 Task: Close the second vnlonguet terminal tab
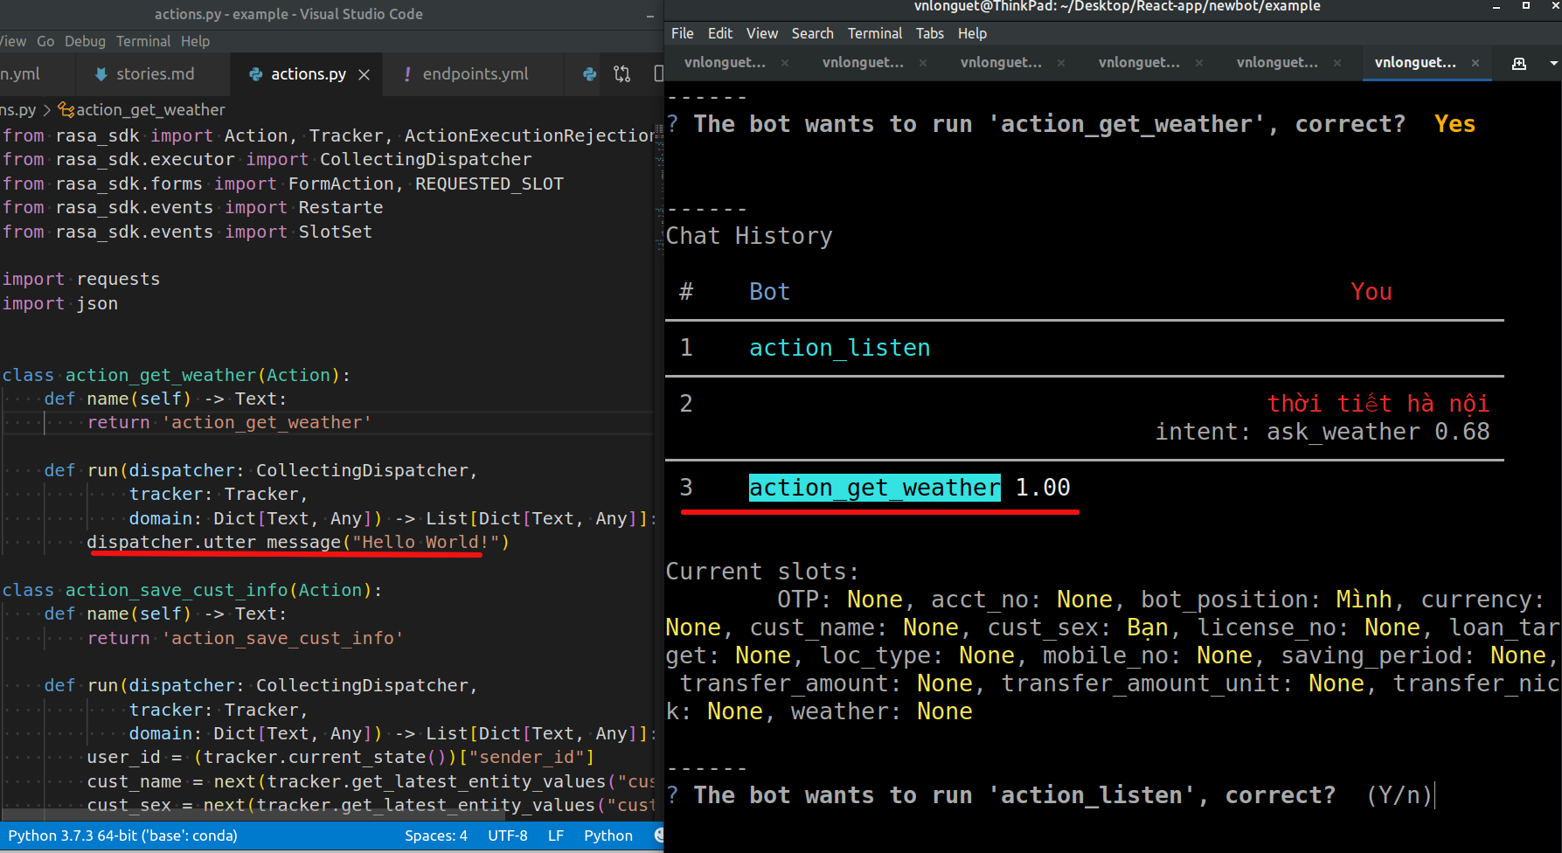[923, 63]
